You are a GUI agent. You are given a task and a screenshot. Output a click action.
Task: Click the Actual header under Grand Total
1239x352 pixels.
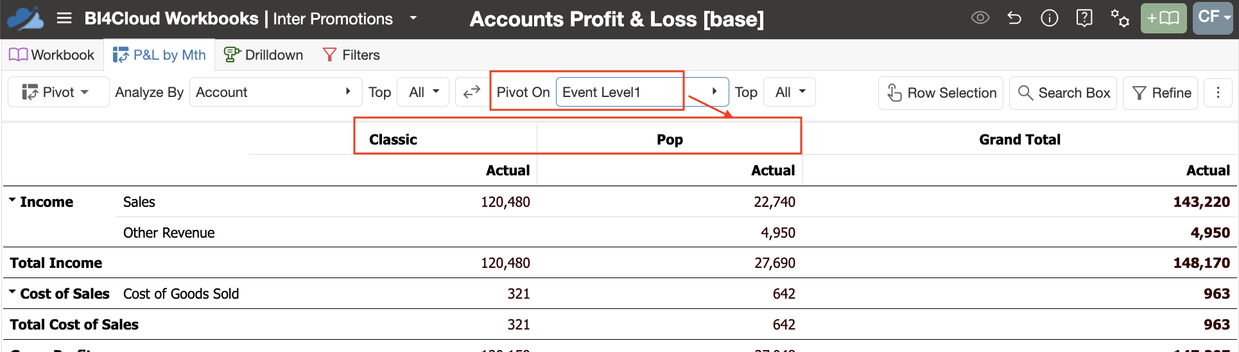pos(1208,170)
